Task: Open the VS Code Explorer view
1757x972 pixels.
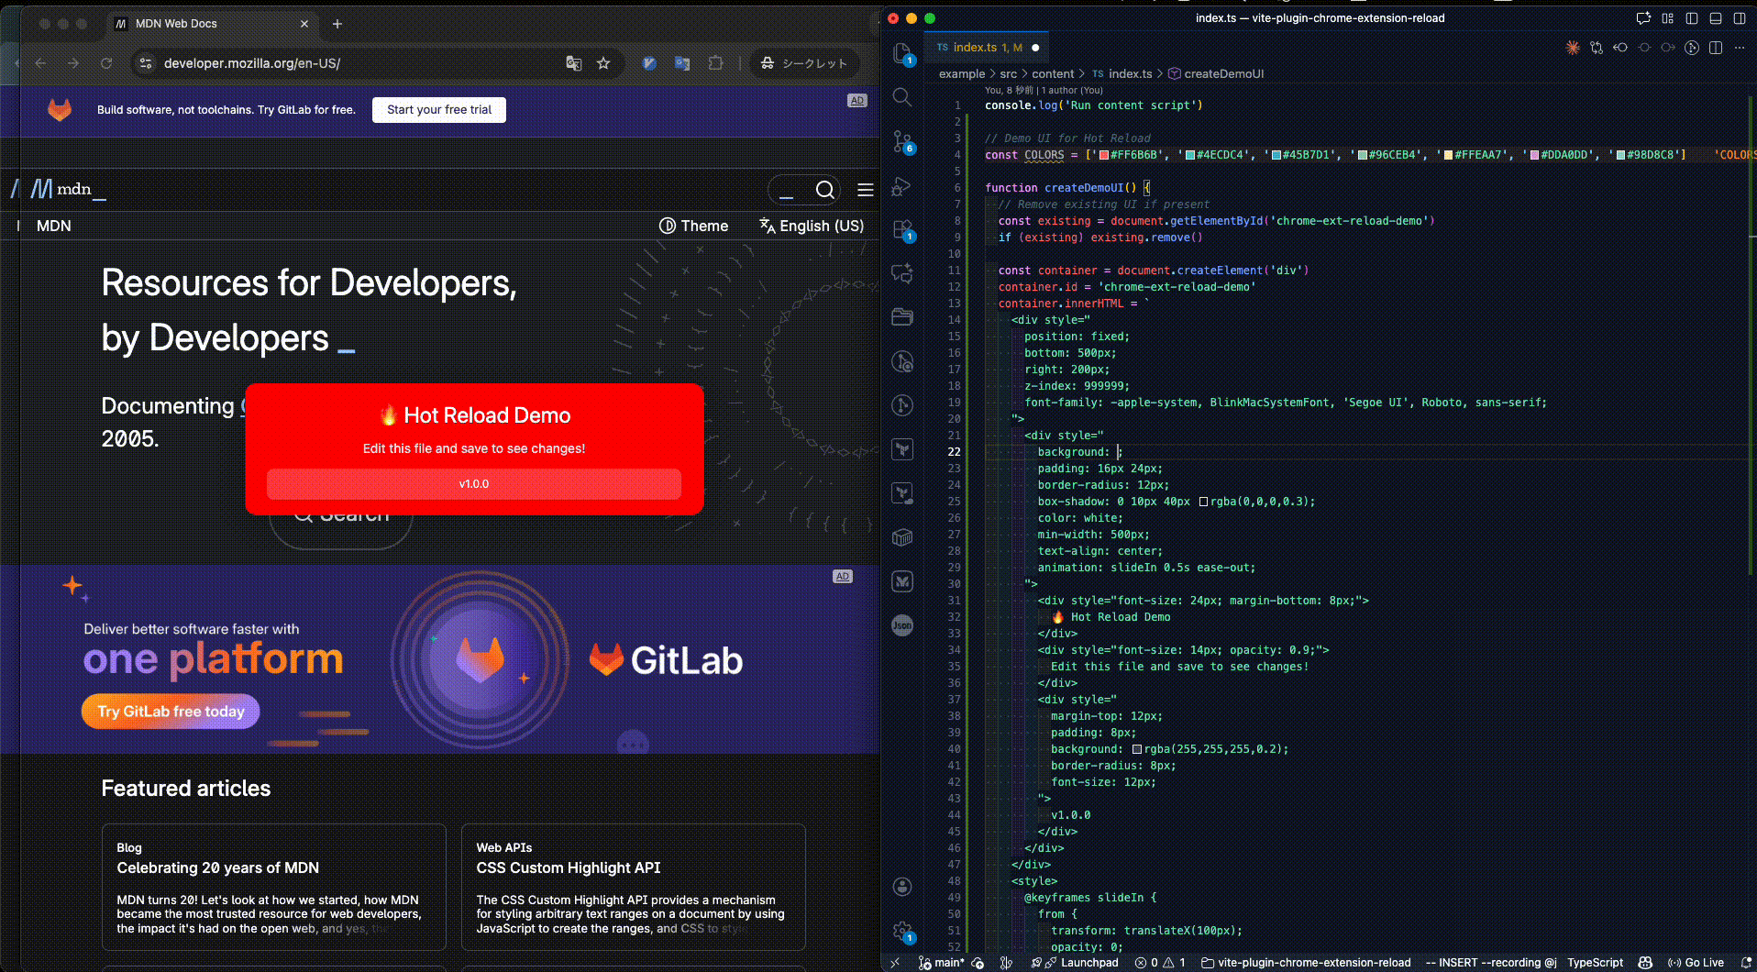Action: click(x=902, y=53)
